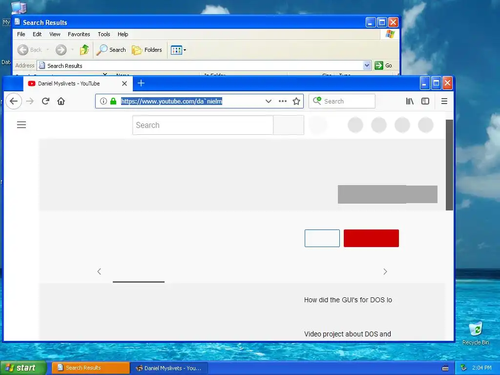Show site information icon in URL bar

pyautogui.click(x=104, y=102)
